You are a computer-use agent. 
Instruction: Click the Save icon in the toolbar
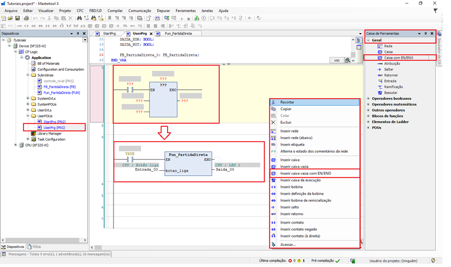pyautogui.click(x=18, y=18)
